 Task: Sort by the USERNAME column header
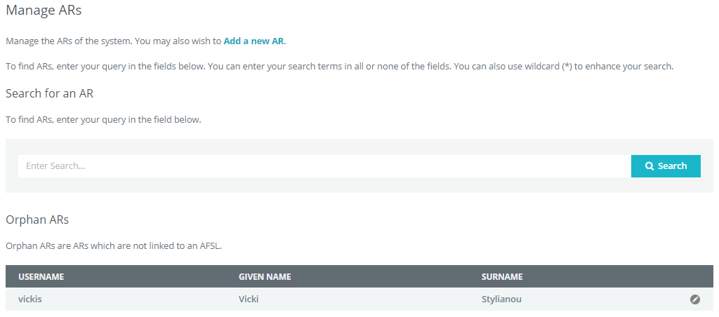tap(41, 277)
